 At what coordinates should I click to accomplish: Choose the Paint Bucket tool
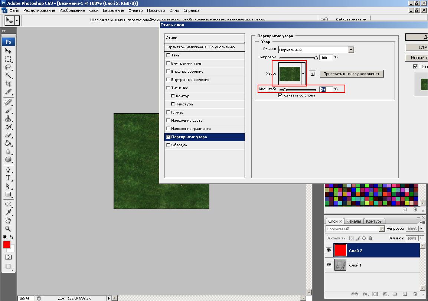click(x=8, y=143)
